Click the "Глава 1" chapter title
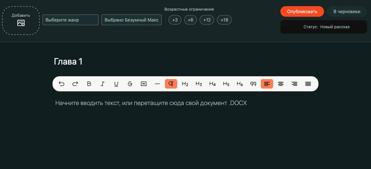 68,61
